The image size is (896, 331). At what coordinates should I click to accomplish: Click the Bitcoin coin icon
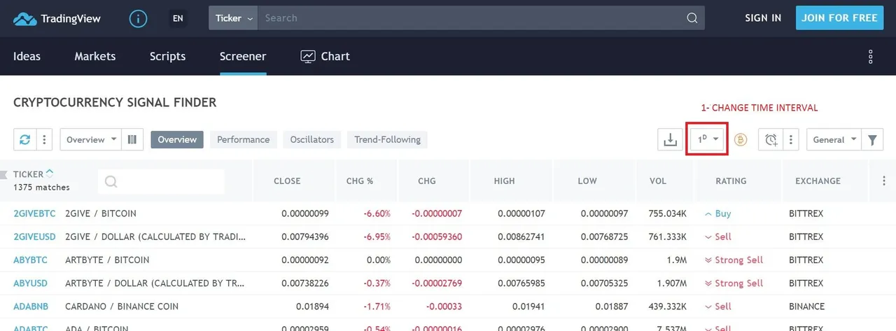(741, 140)
